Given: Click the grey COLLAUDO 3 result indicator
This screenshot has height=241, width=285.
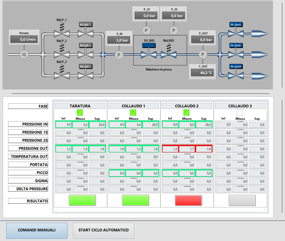Looking at the screenshot, I should tap(242, 200).
